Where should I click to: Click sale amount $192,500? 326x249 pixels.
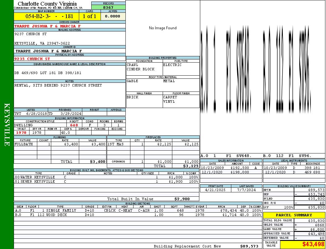click(240, 168)
